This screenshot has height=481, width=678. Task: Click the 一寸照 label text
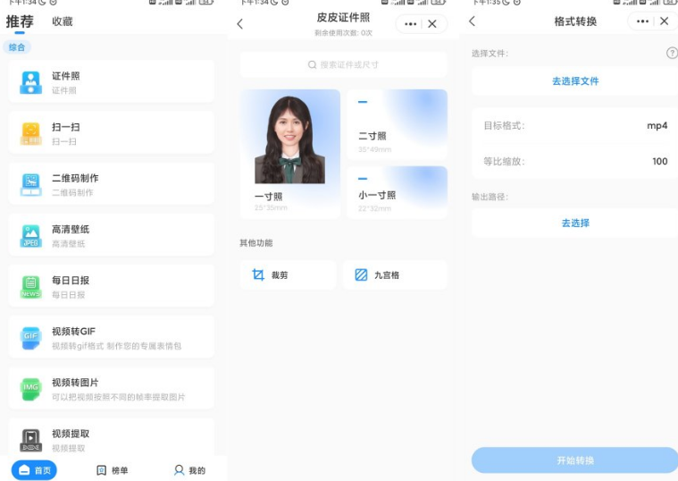coord(268,197)
